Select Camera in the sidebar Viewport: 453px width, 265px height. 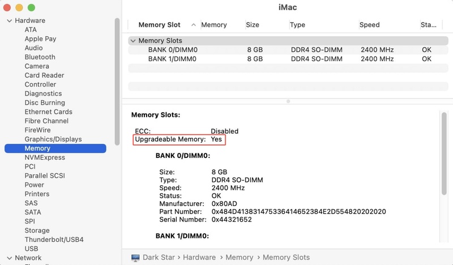[37, 66]
